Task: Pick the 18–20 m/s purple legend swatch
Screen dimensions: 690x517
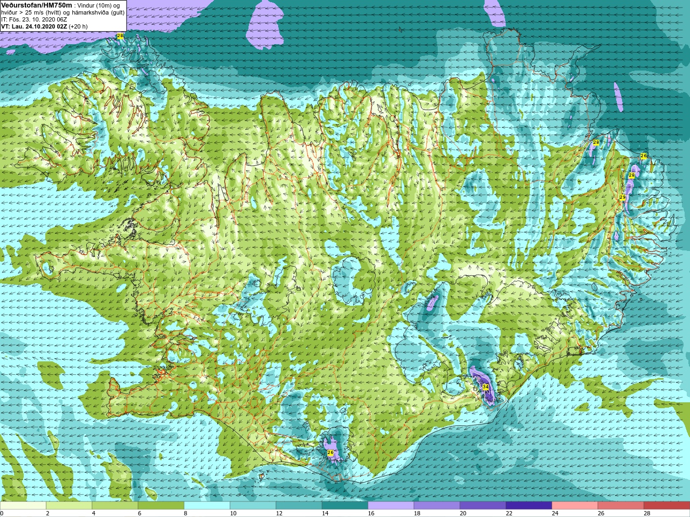Action: click(x=437, y=506)
